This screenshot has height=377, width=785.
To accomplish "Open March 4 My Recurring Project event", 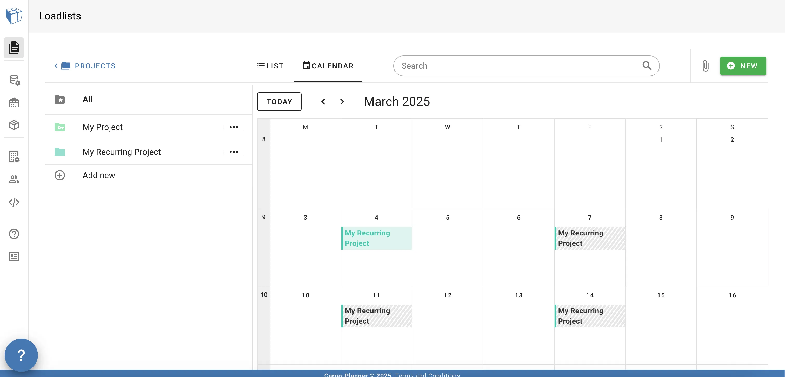I will point(376,238).
